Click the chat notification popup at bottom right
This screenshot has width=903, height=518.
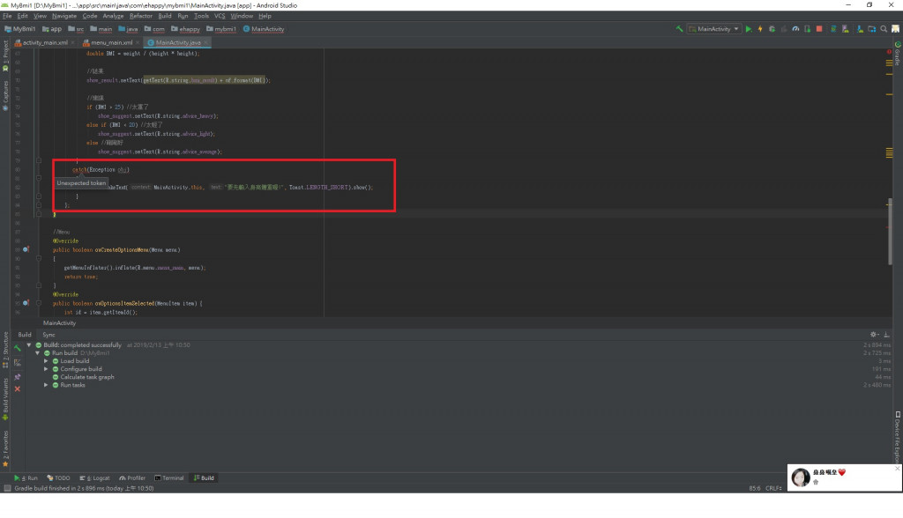pyautogui.click(x=844, y=477)
